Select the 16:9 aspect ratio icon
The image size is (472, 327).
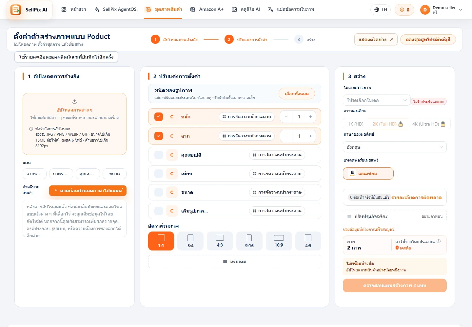pyautogui.click(x=279, y=238)
